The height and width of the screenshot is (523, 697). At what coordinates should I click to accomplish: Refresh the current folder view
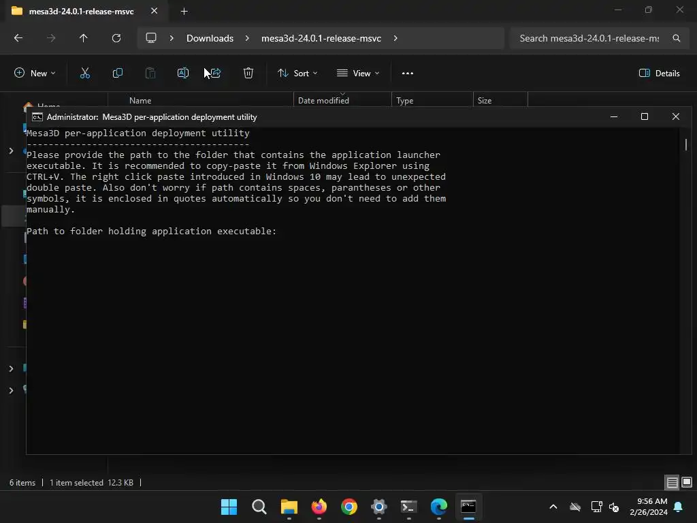[116, 38]
